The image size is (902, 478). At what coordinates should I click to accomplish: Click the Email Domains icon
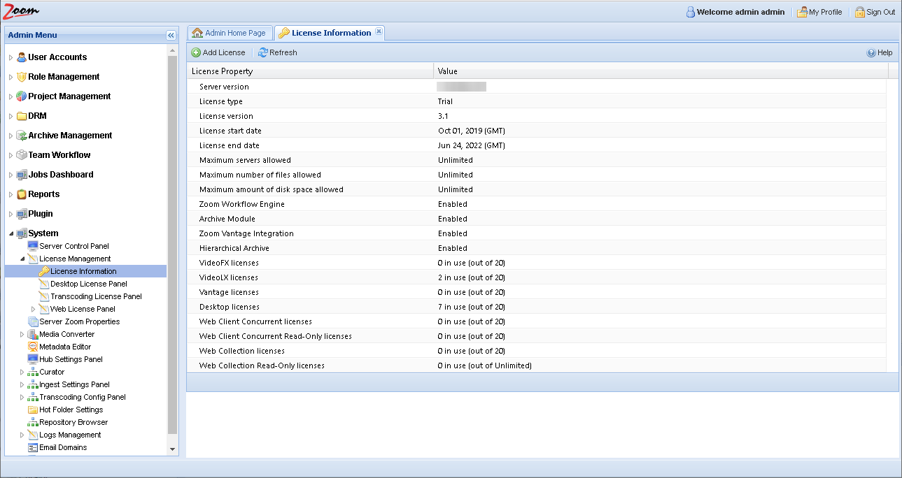pos(33,447)
